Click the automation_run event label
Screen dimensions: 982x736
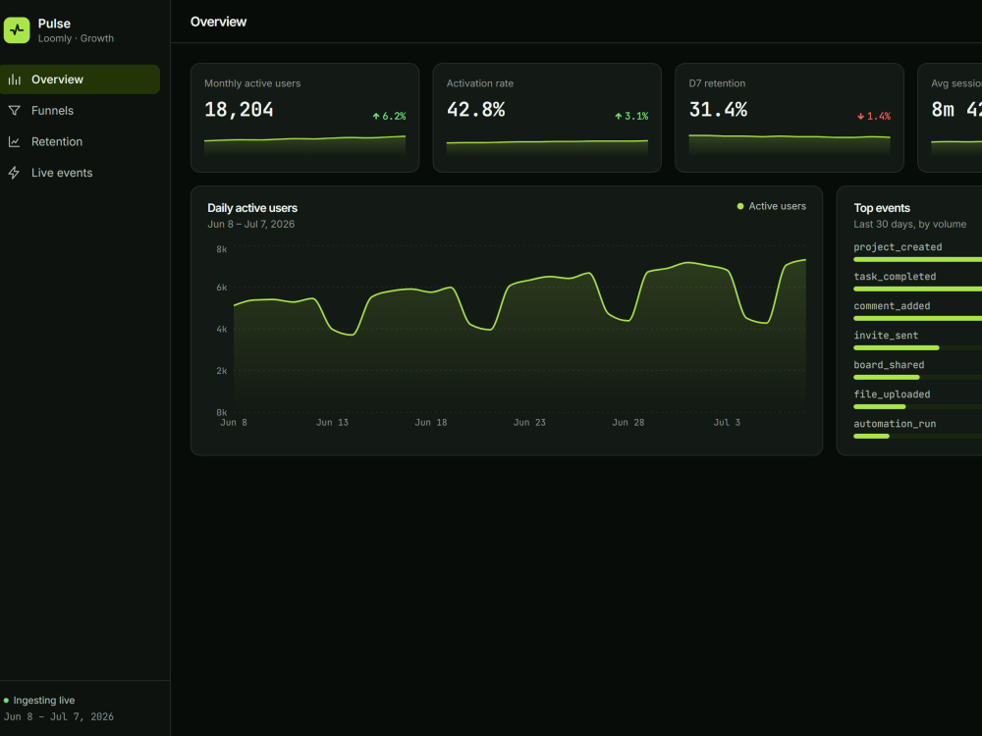point(895,424)
